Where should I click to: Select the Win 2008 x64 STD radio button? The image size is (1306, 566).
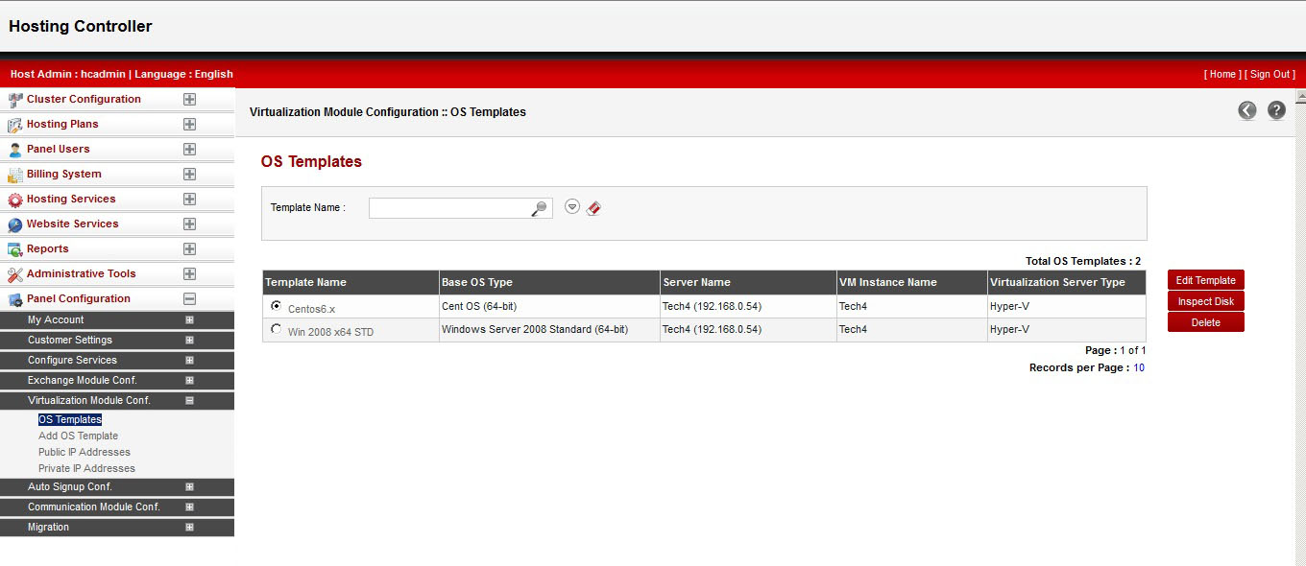[277, 329]
